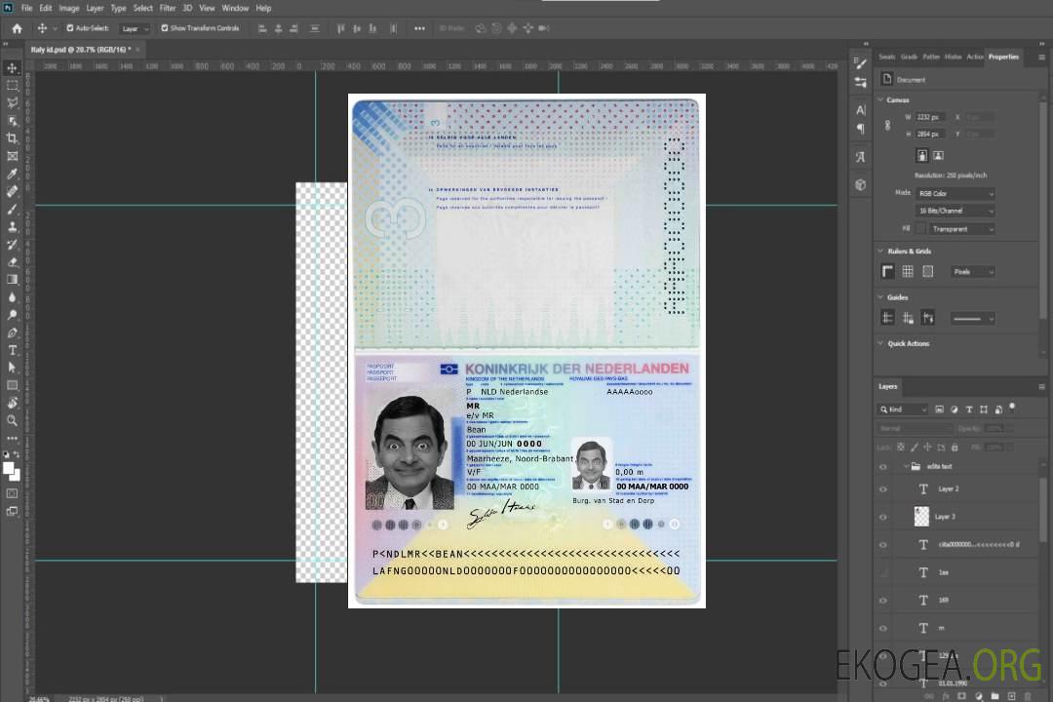Select the Crop tool
This screenshot has width=1053, height=702.
tap(12, 138)
